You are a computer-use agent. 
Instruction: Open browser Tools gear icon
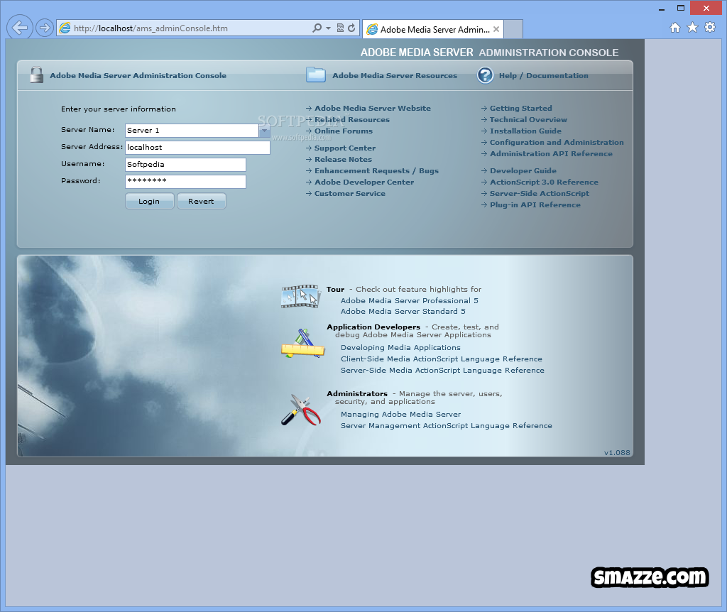pyautogui.click(x=710, y=28)
